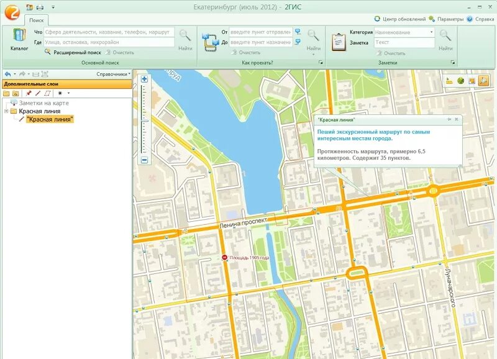This screenshot has height=359, width=497.
Task: Click Очистить in Основной поиск group
Action: (x=120, y=52)
